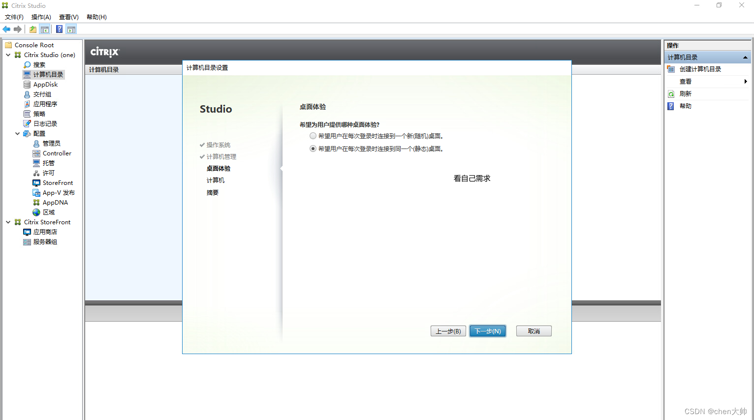Click the 上一步(B) back button
Screen dimensions: 754x420
(x=448, y=331)
